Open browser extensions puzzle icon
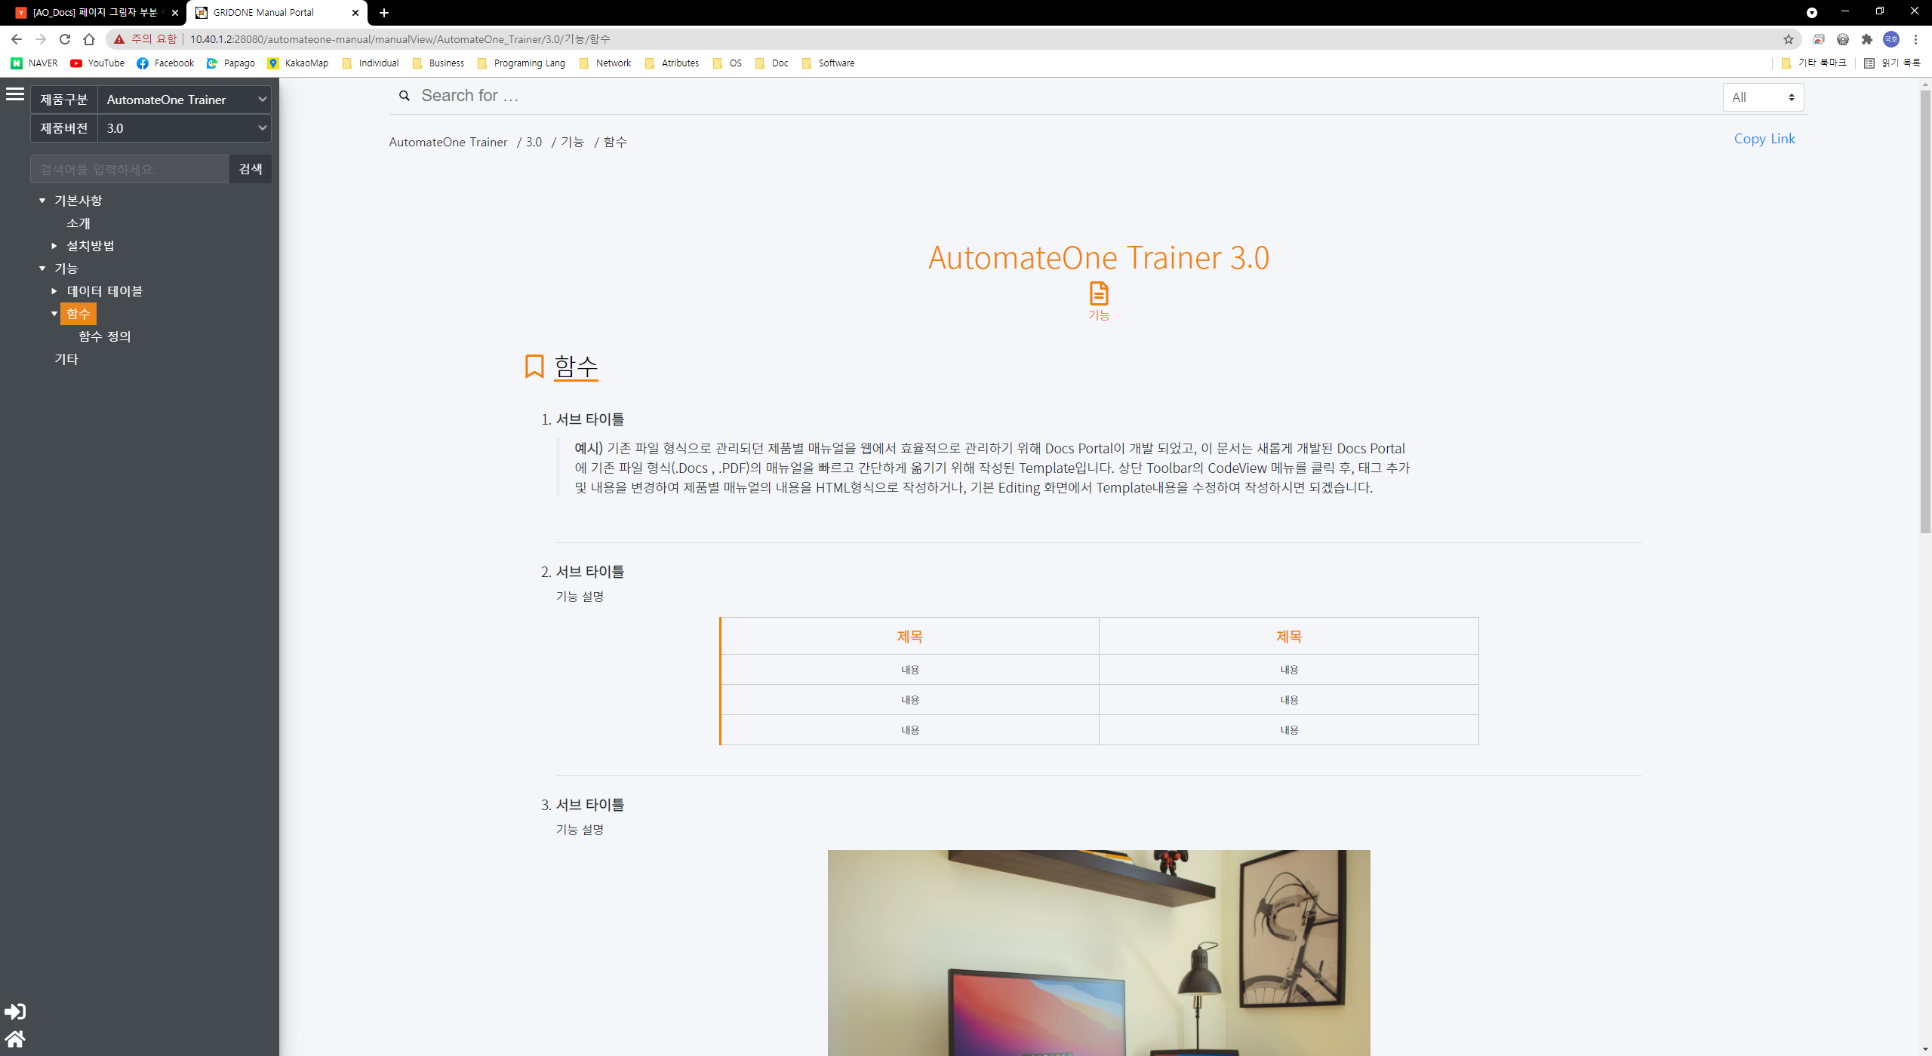The image size is (1932, 1056). (x=1866, y=39)
